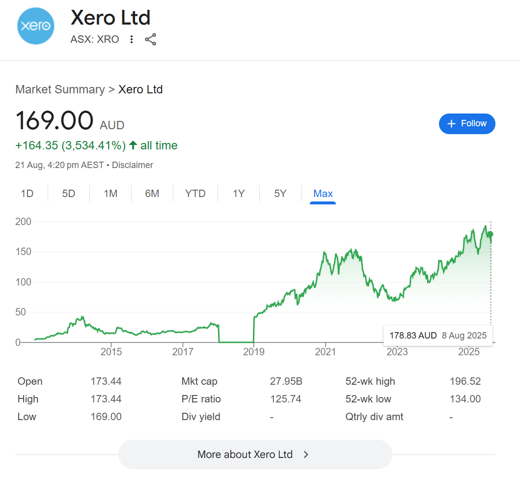
Task: Select the Max chart range tab
Action: tap(323, 194)
